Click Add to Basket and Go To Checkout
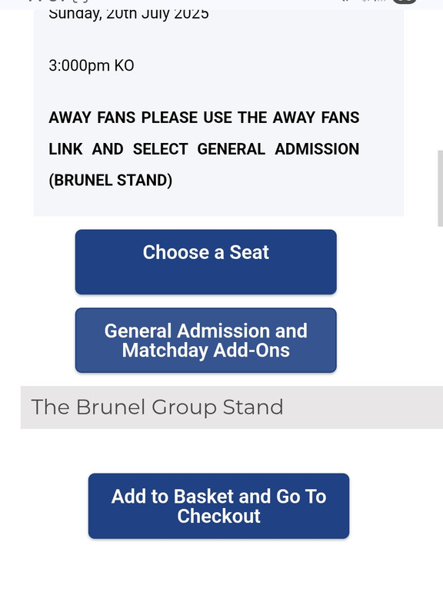Screen dimensions: 443x615 click(x=218, y=506)
